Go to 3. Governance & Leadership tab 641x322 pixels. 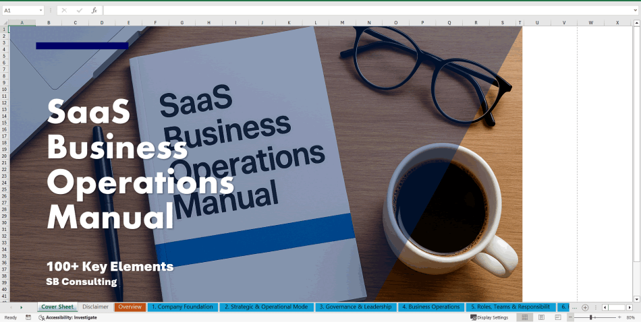[x=355, y=307]
